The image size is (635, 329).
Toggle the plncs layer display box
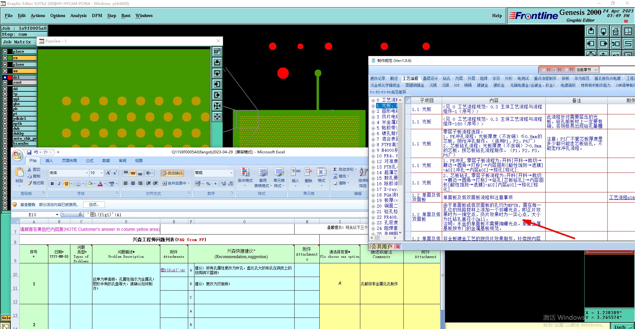click(5, 51)
